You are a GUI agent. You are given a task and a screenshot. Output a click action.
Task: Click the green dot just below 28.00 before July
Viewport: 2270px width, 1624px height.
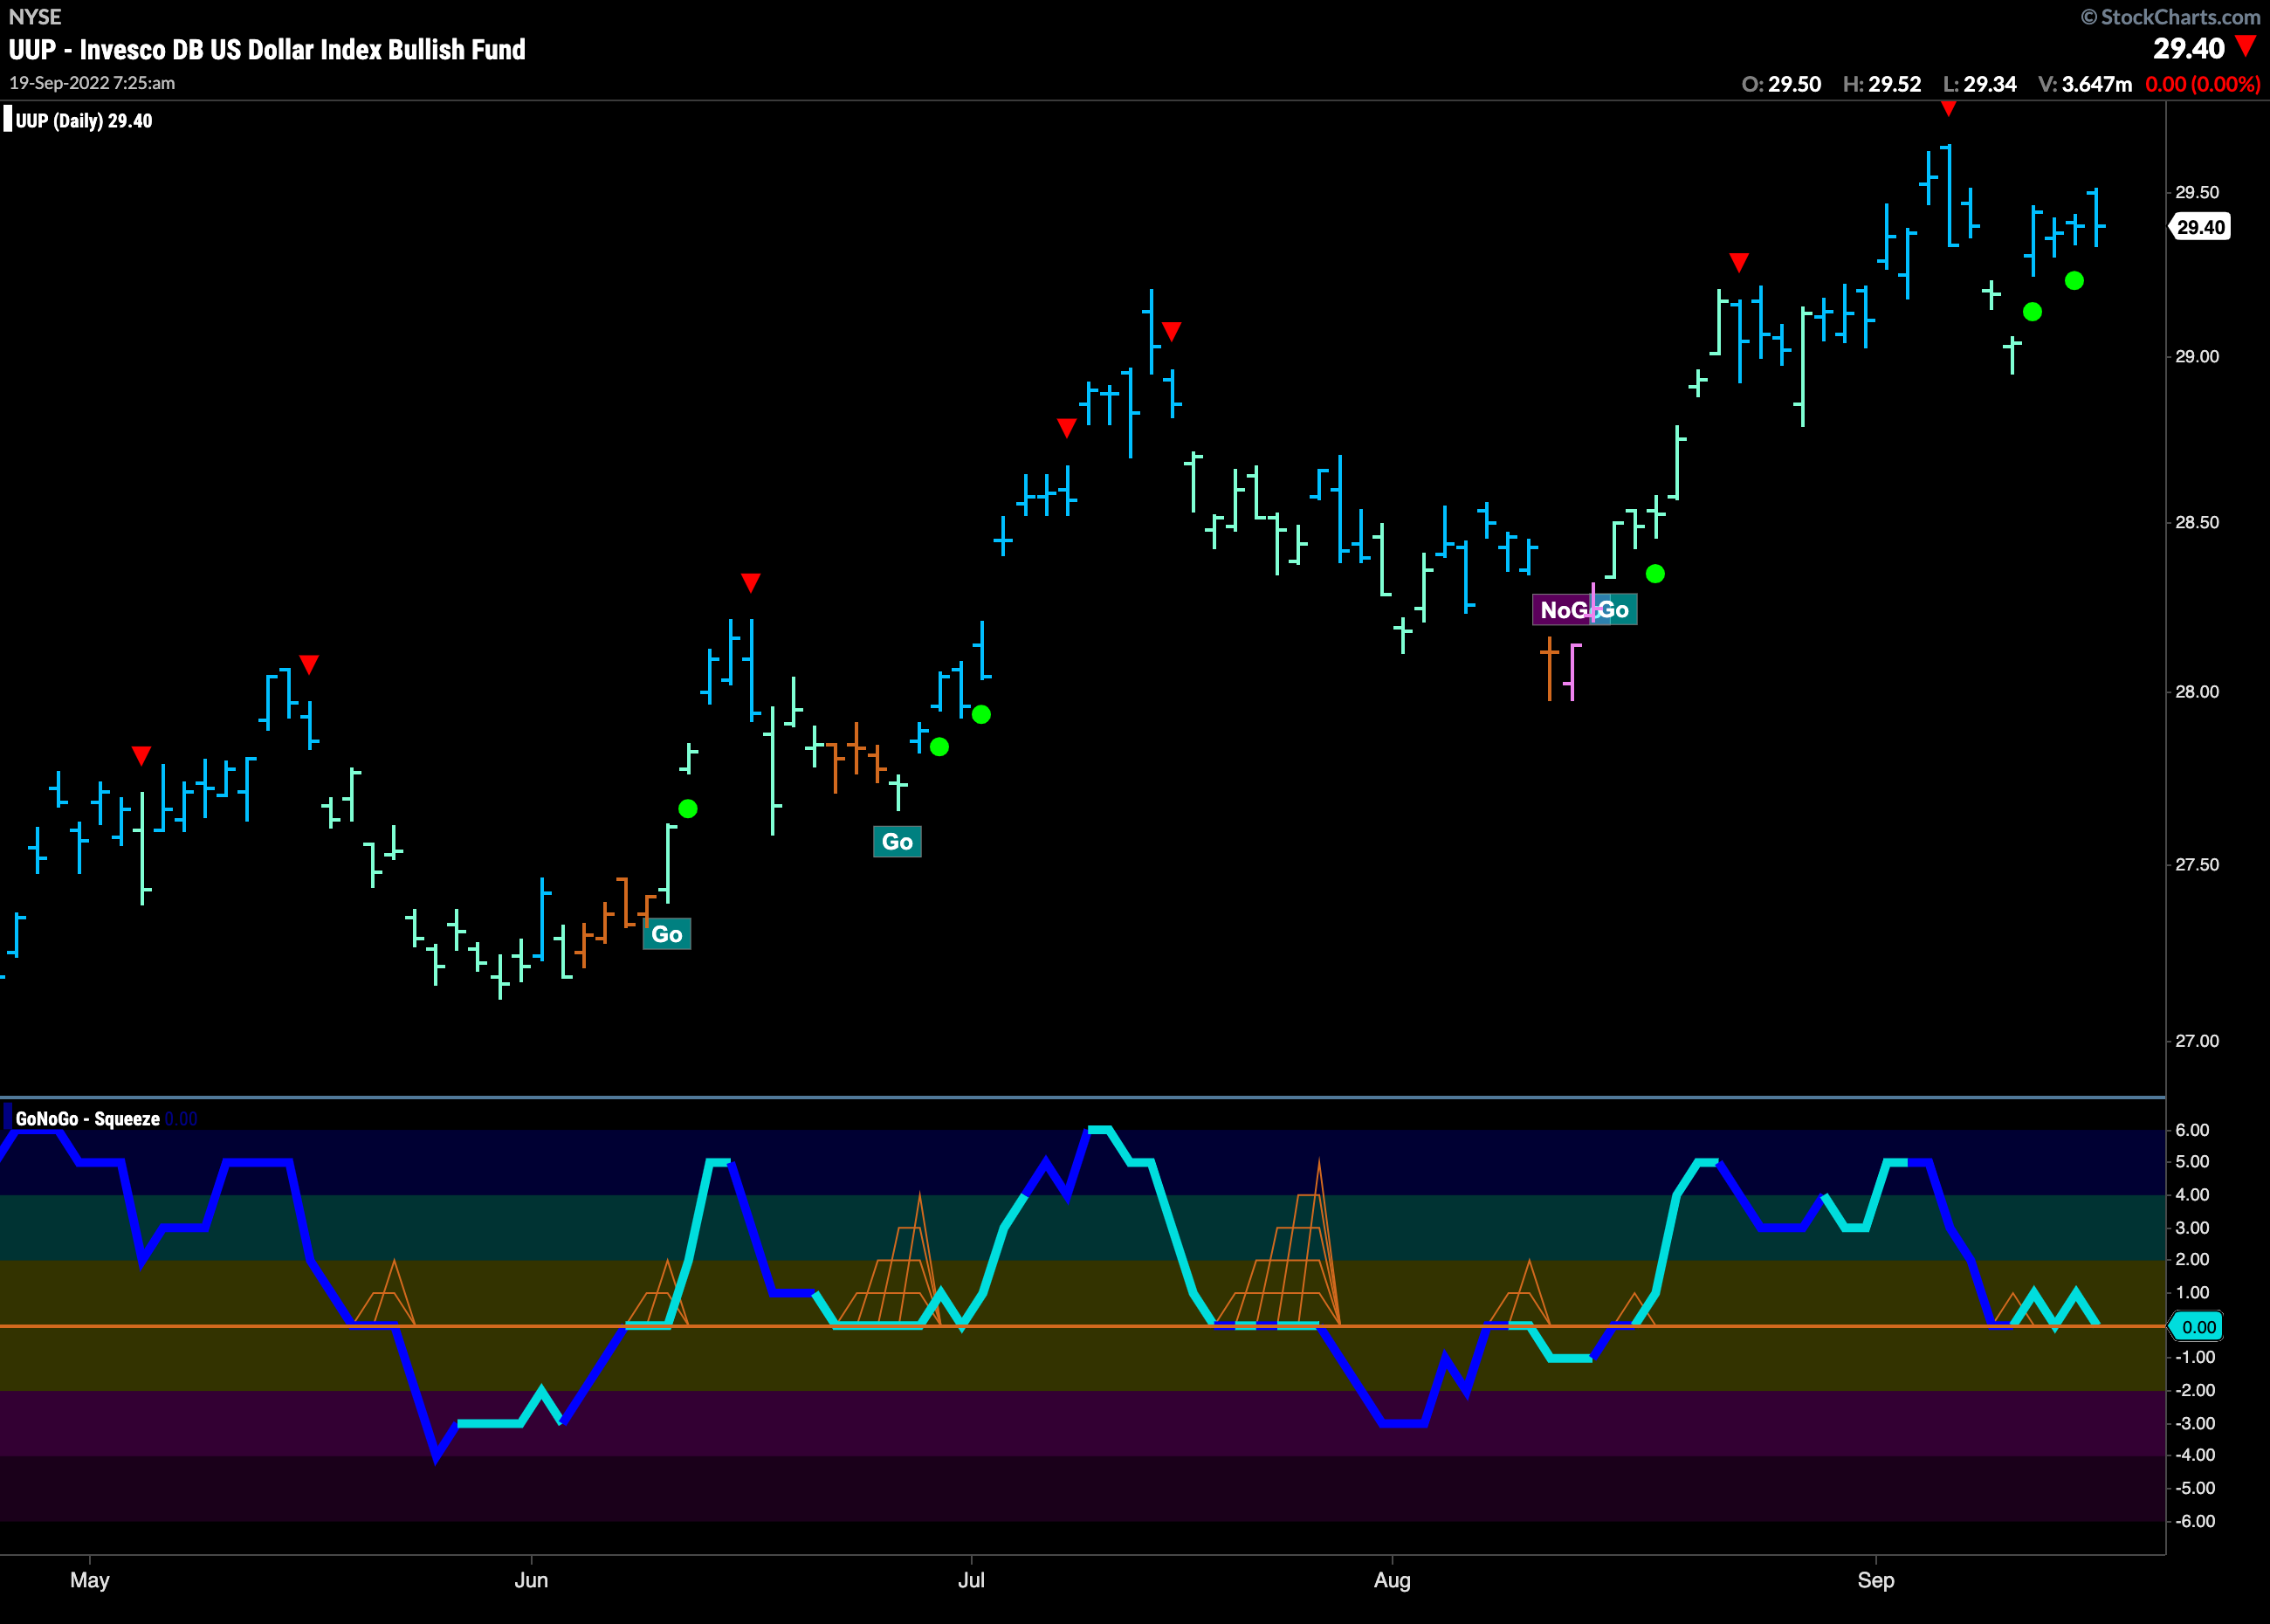pyautogui.click(x=981, y=714)
